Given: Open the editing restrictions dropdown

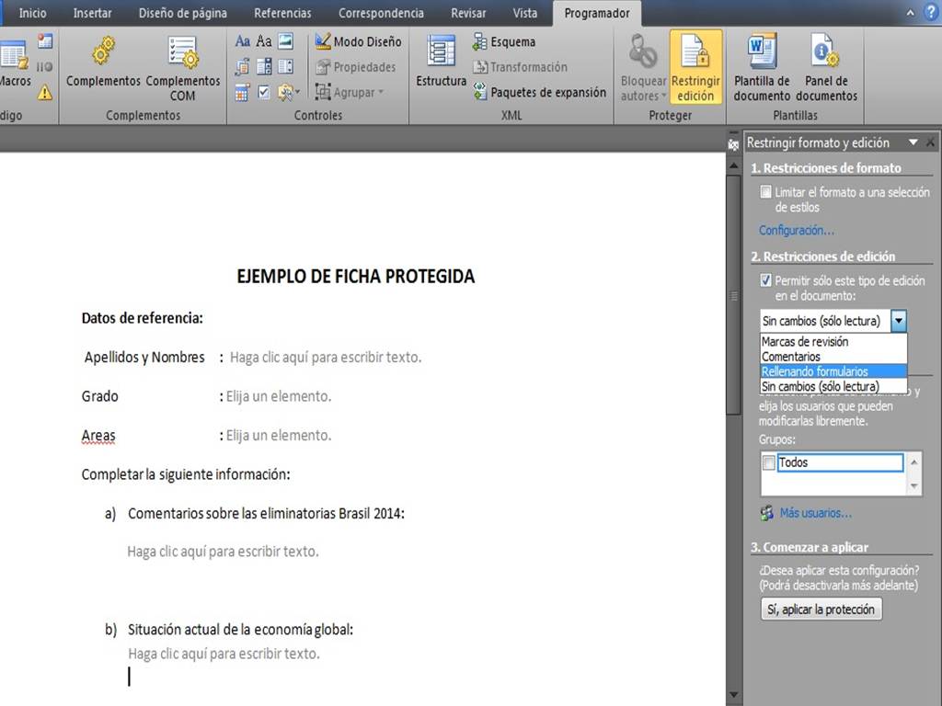Looking at the screenshot, I should [900, 320].
